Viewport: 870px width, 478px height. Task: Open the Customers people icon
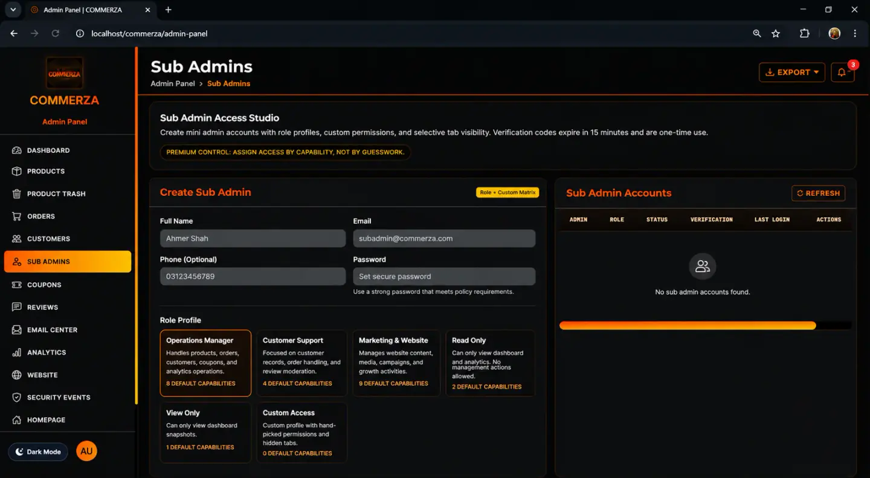click(x=17, y=239)
